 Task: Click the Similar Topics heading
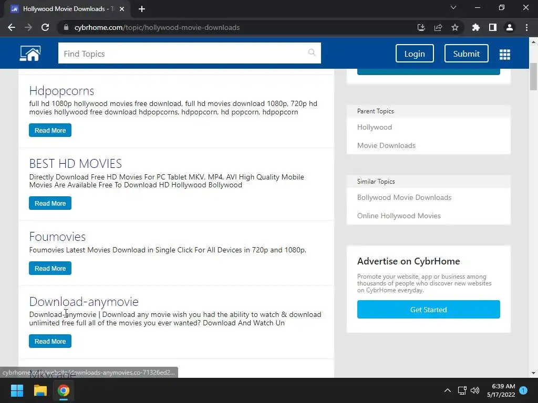point(376,181)
